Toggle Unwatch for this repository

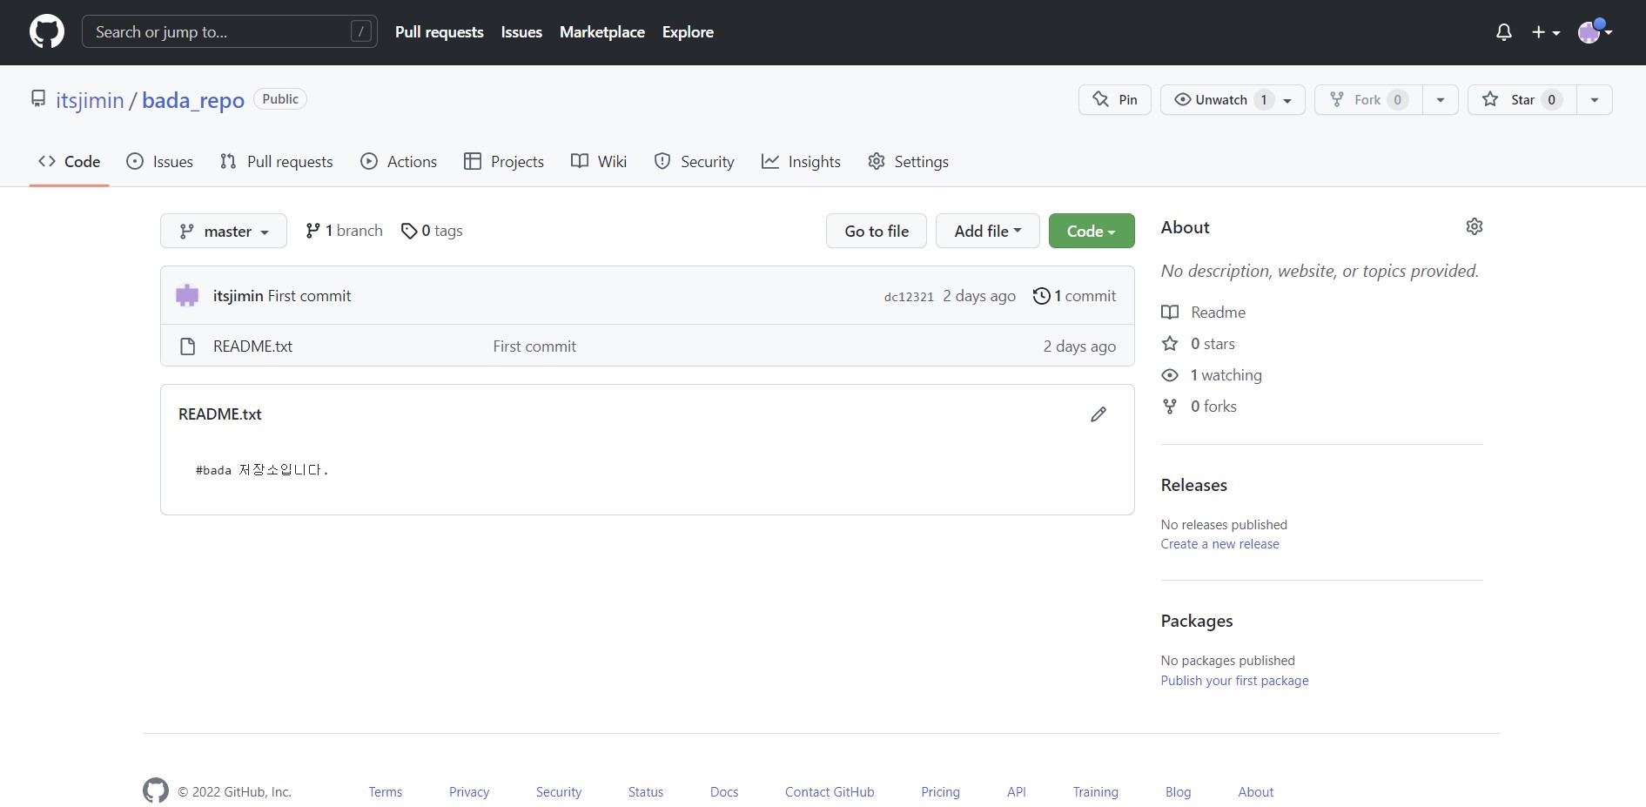[x=1222, y=99]
